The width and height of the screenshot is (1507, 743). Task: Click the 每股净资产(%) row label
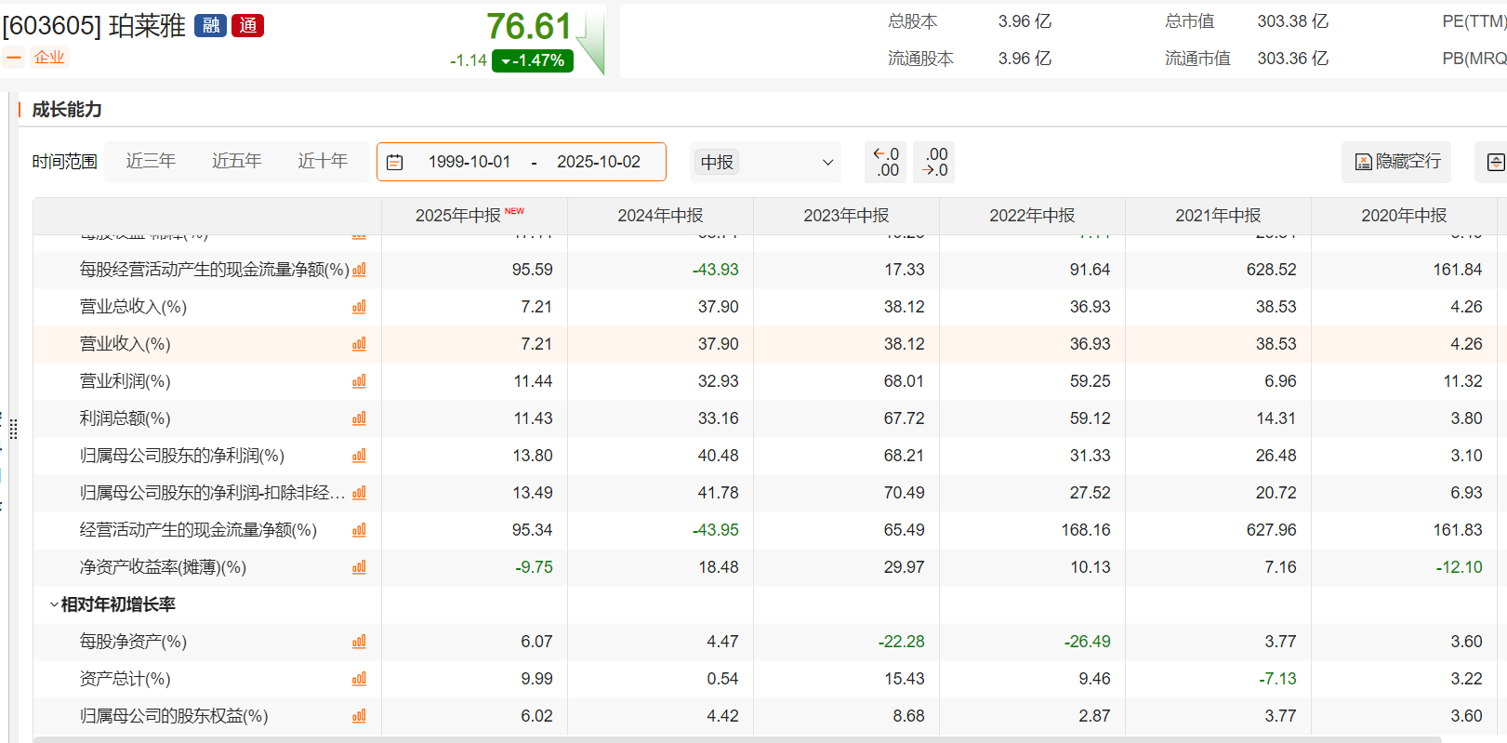[x=133, y=642]
